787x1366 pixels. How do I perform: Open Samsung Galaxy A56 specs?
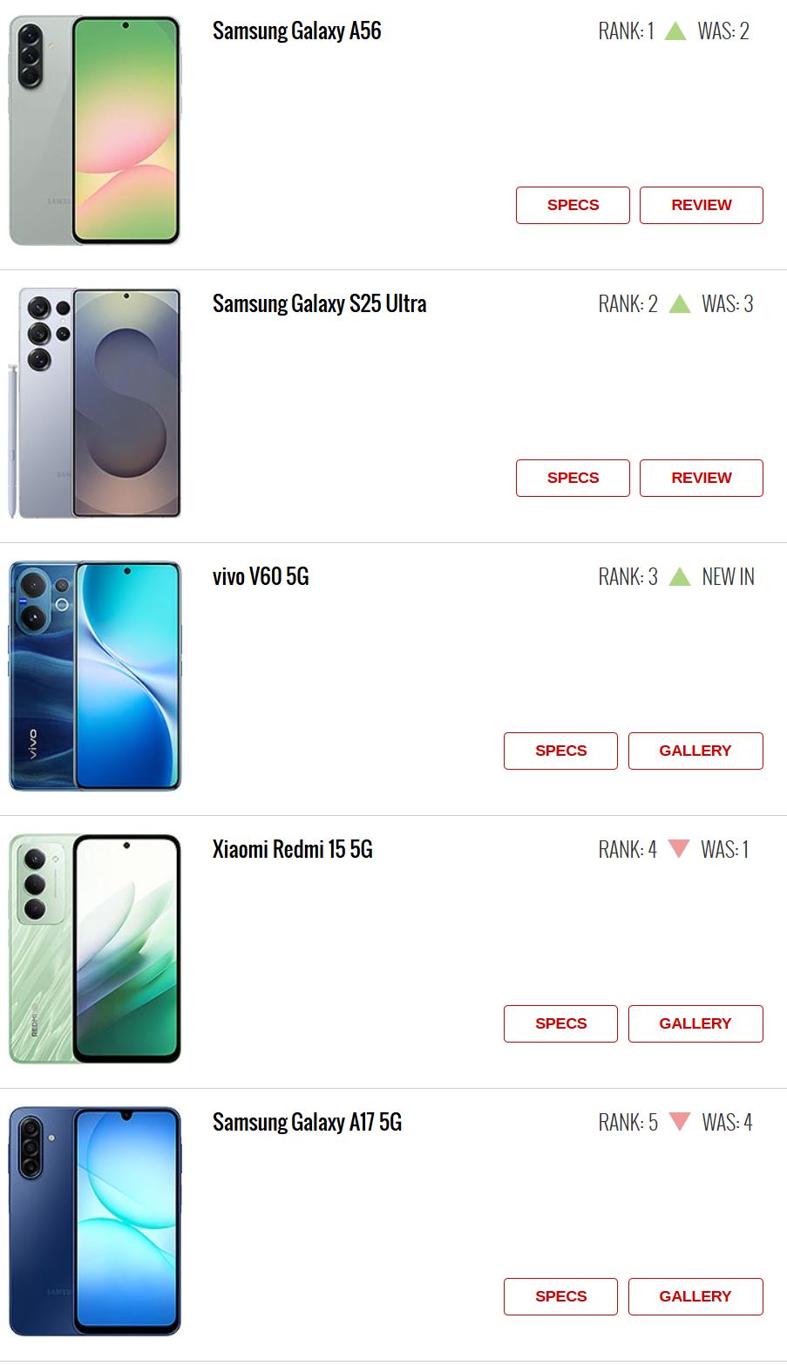(573, 205)
